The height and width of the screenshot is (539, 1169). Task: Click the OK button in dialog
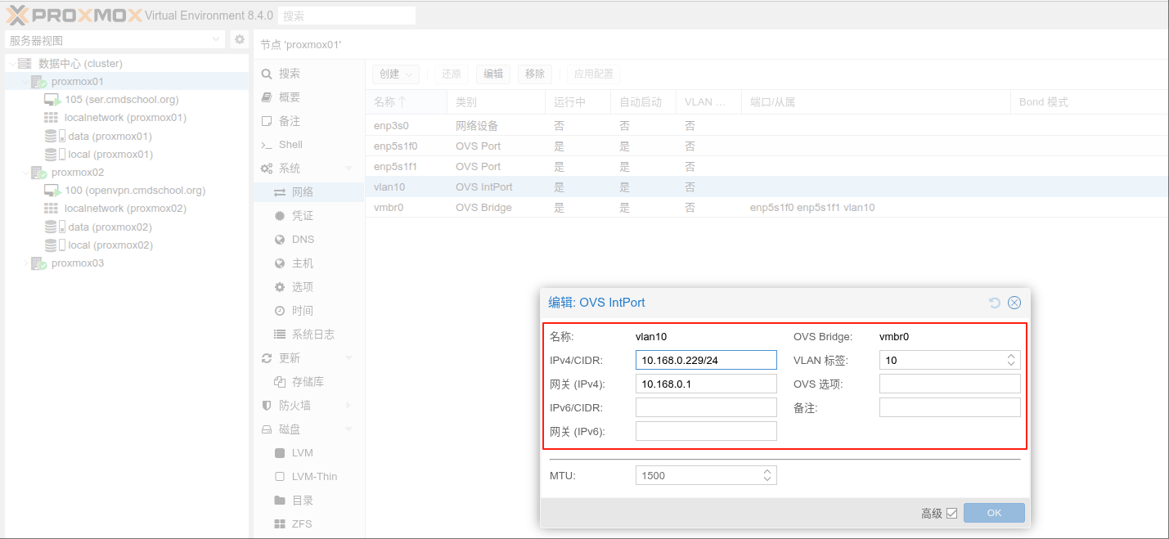994,513
